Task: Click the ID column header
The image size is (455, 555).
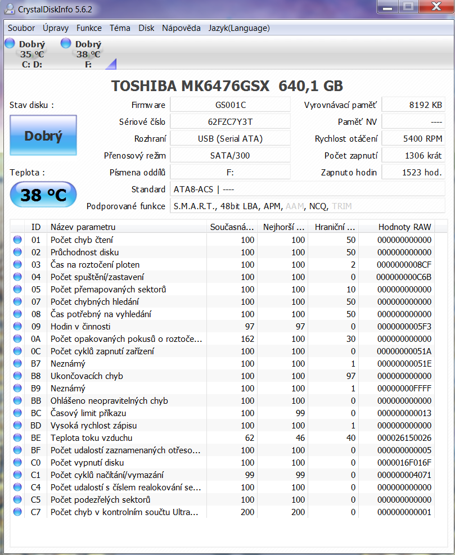Action: pyautogui.click(x=36, y=227)
